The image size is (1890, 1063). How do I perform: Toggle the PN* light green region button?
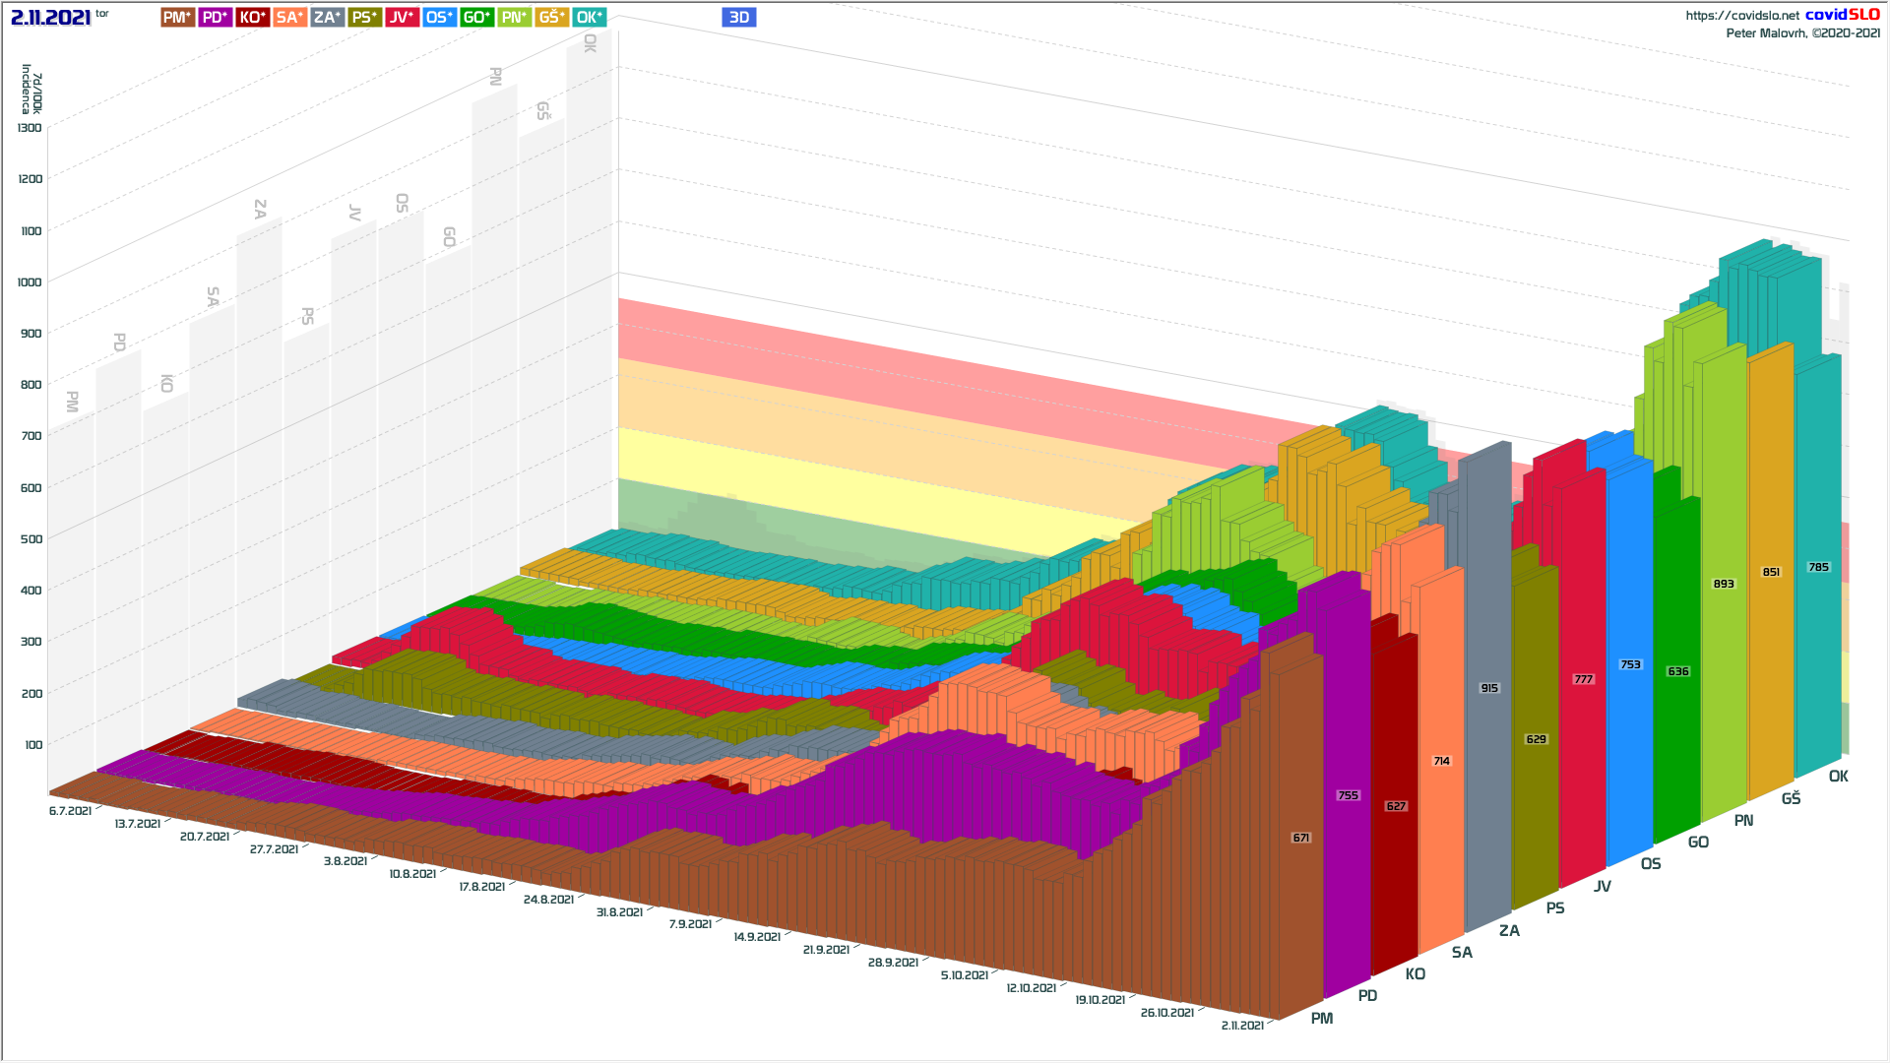click(x=514, y=17)
